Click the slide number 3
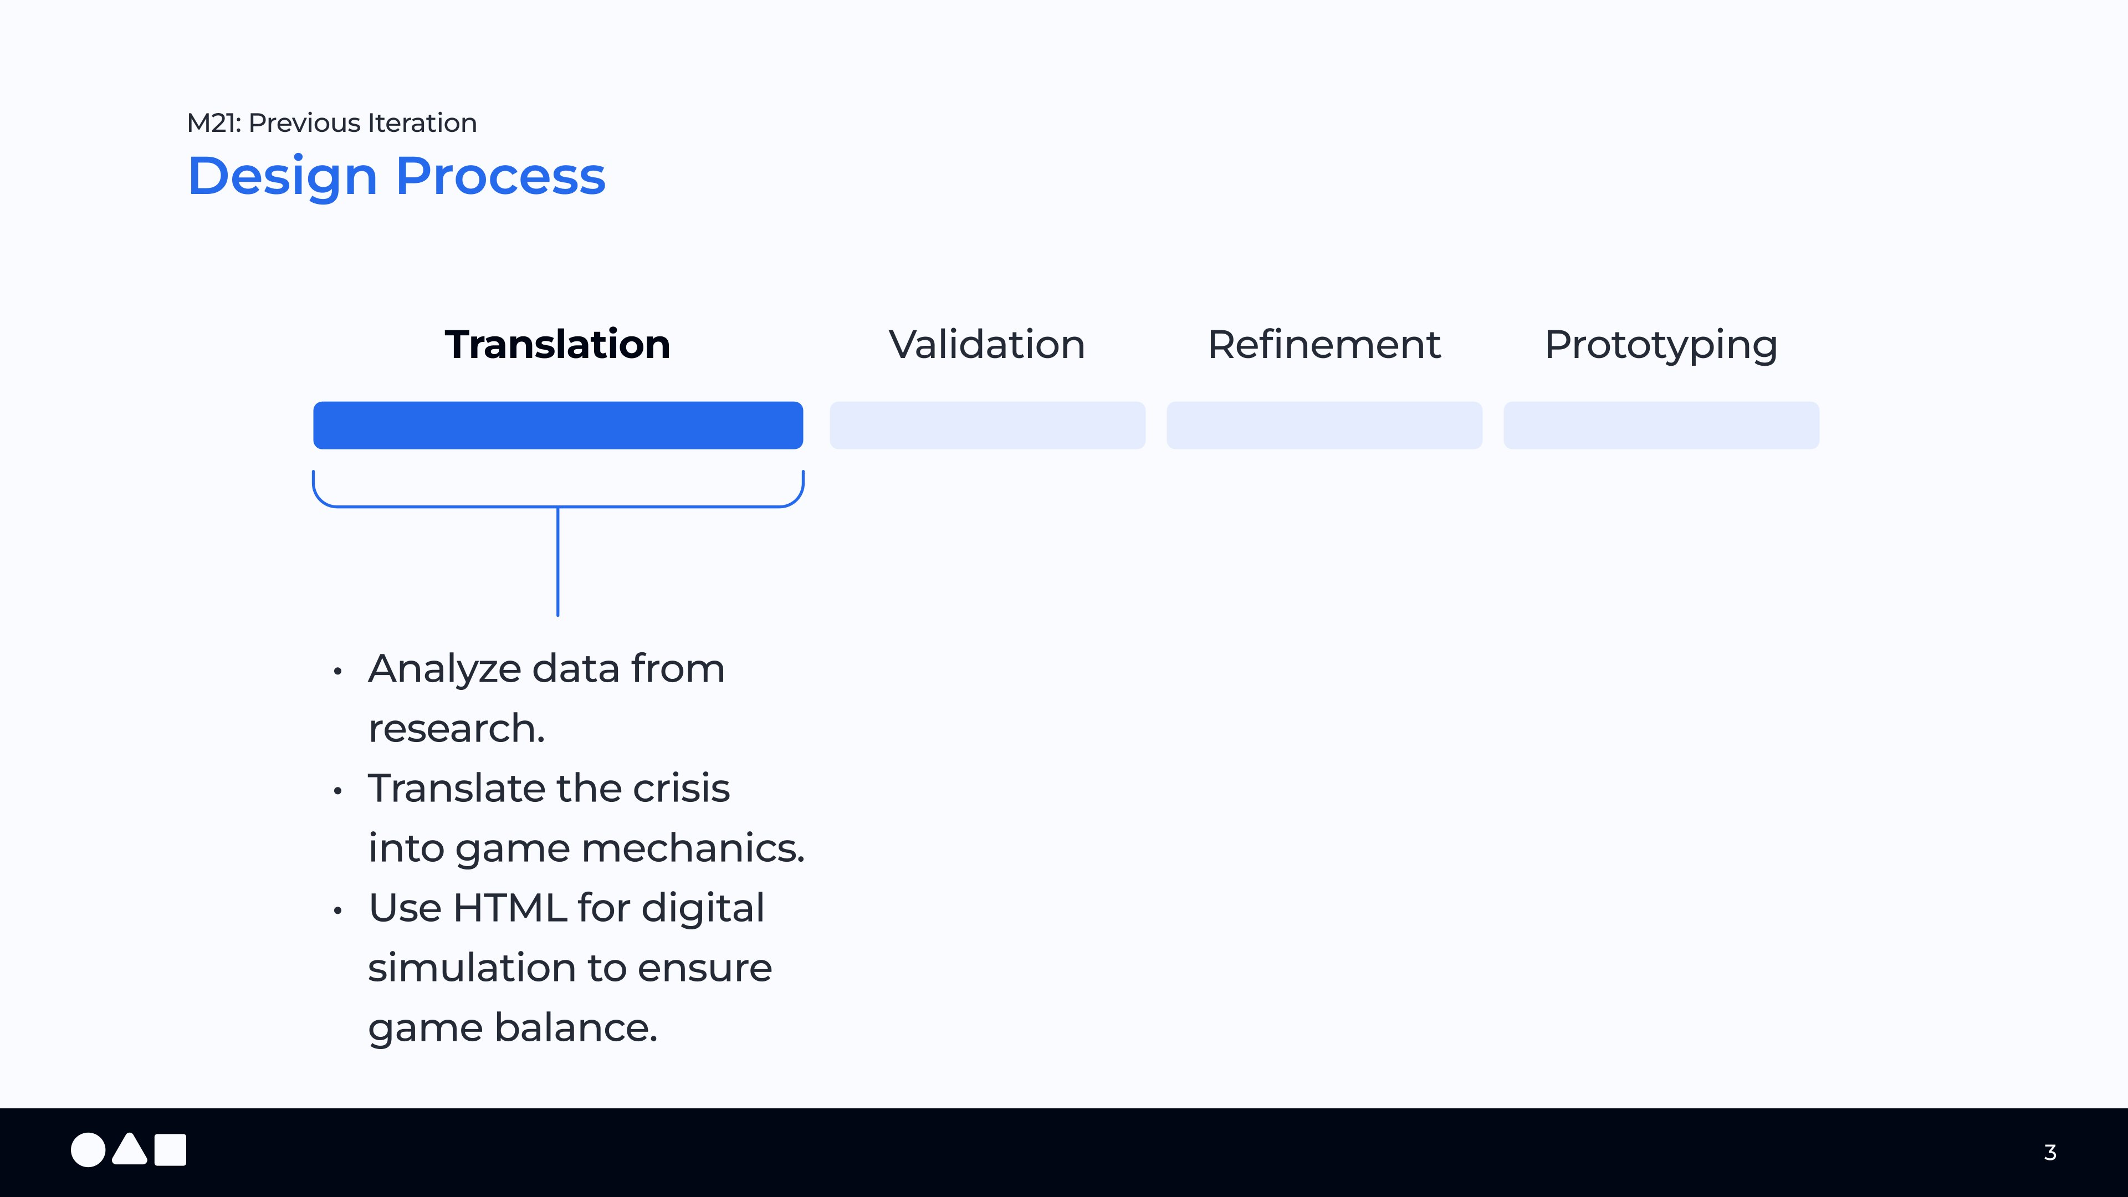 2049,1153
